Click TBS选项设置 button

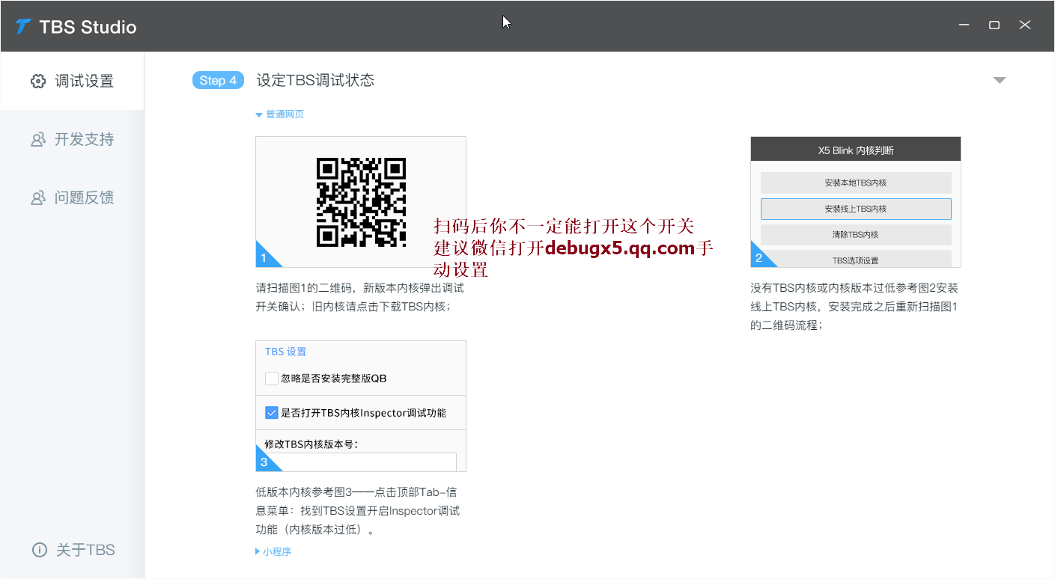(856, 259)
